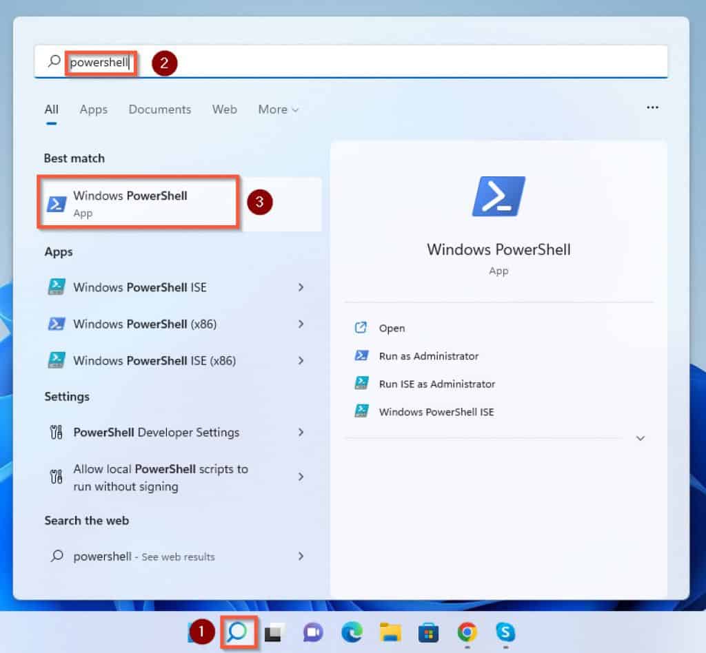Open PowerShell Developer Settings result
The height and width of the screenshot is (653, 706).
click(178, 432)
